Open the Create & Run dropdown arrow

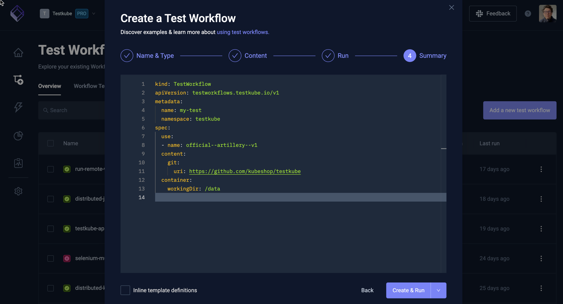coord(439,291)
